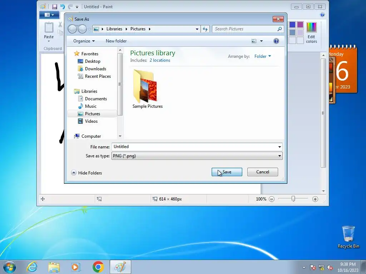Click the Paste clipboard icon in Paint

click(49, 27)
